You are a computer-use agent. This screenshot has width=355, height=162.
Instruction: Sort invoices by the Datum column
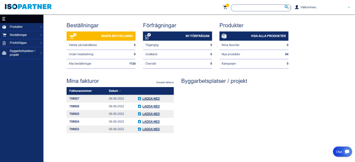tap(115, 91)
